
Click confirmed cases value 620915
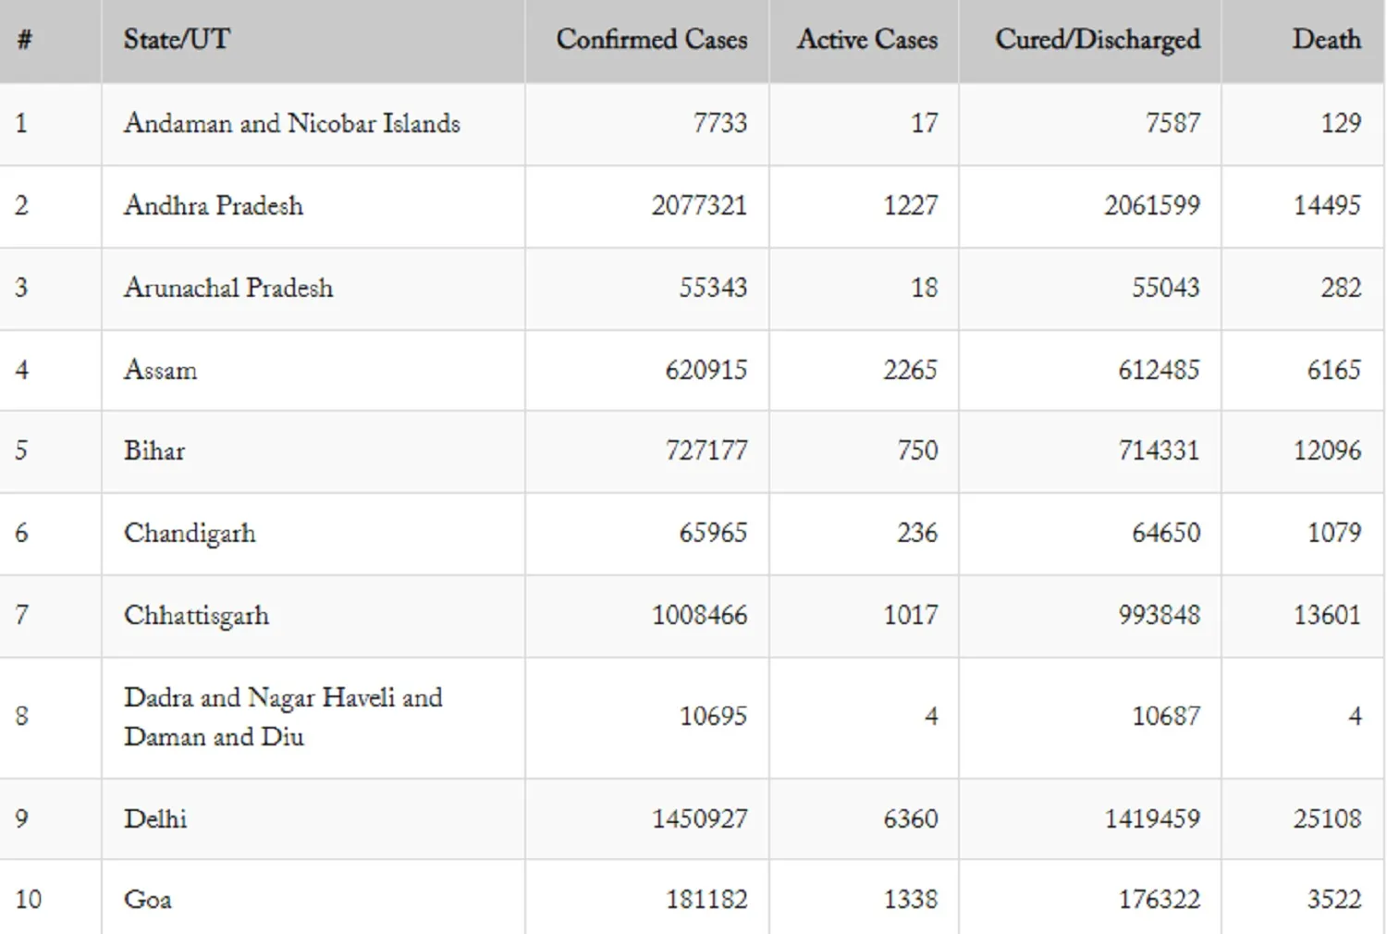(706, 370)
